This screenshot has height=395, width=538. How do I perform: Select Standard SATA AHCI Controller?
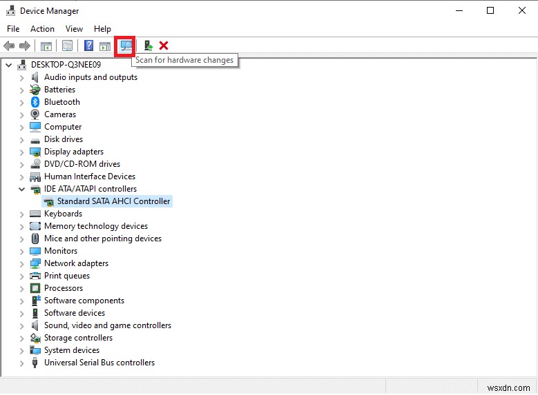[x=113, y=201]
